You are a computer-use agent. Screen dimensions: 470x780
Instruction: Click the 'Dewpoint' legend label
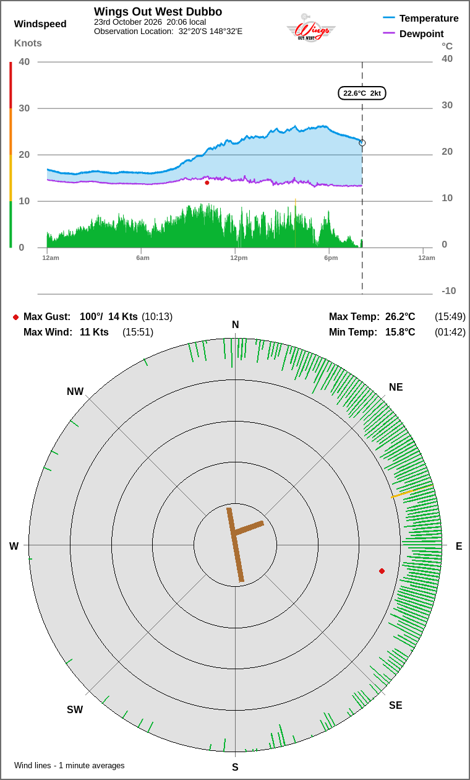pyautogui.click(x=422, y=33)
